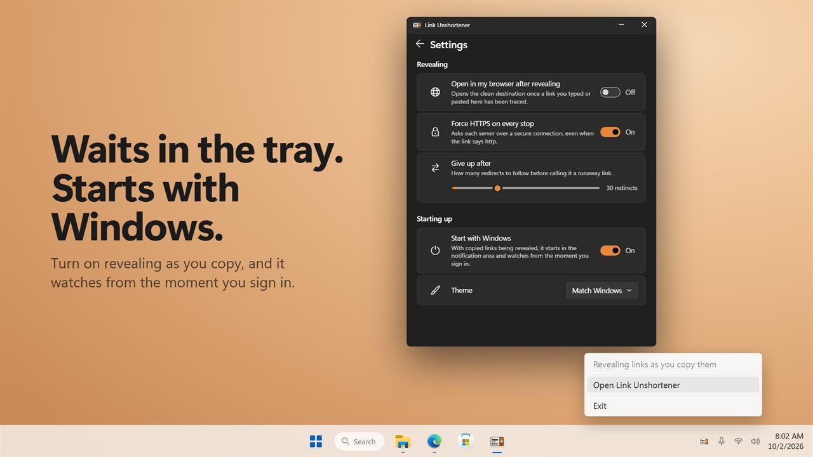Screen dimensions: 813x457
Task: Open File Explorer from the taskbar
Action: click(x=403, y=441)
